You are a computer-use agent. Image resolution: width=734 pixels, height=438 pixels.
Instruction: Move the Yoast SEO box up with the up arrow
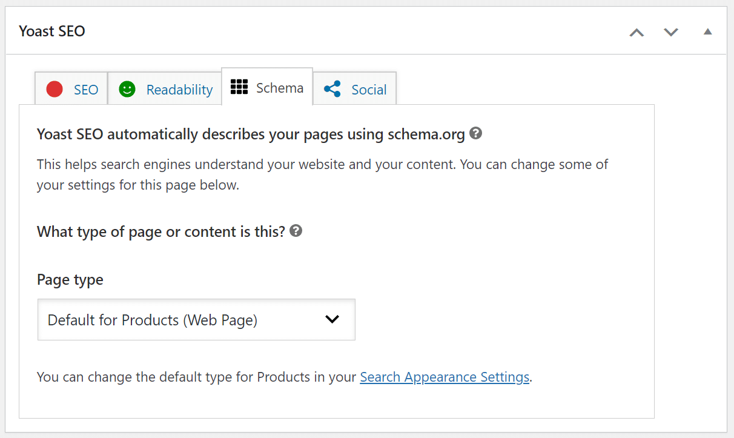(636, 33)
